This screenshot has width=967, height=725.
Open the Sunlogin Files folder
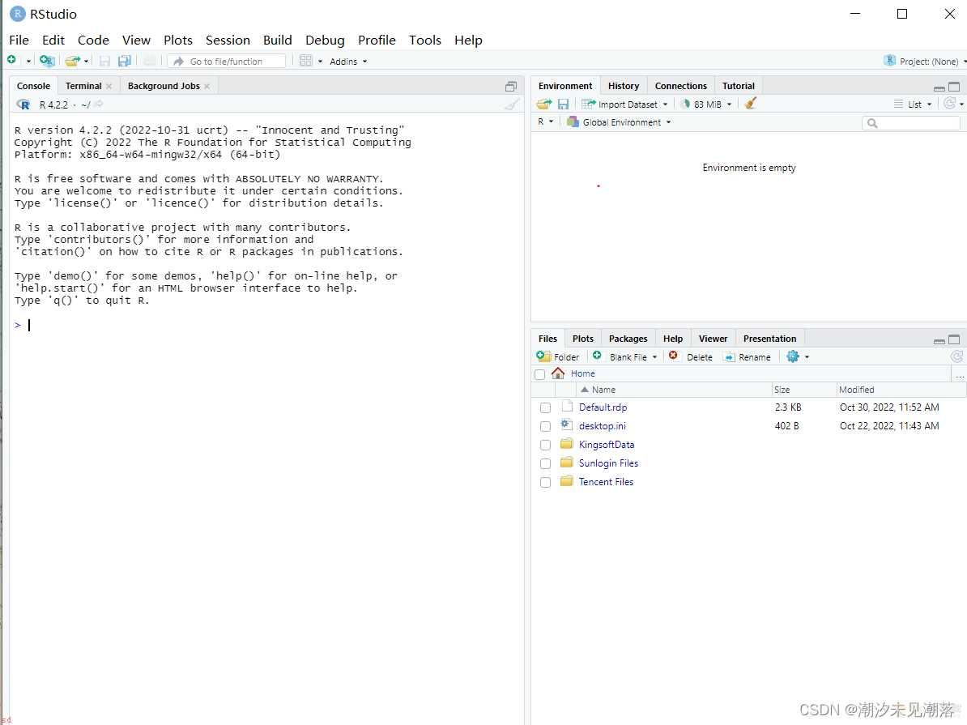pyautogui.click(x=608, y=463)
